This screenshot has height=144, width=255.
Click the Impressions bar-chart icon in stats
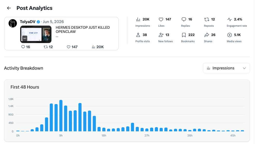point(138,19)
